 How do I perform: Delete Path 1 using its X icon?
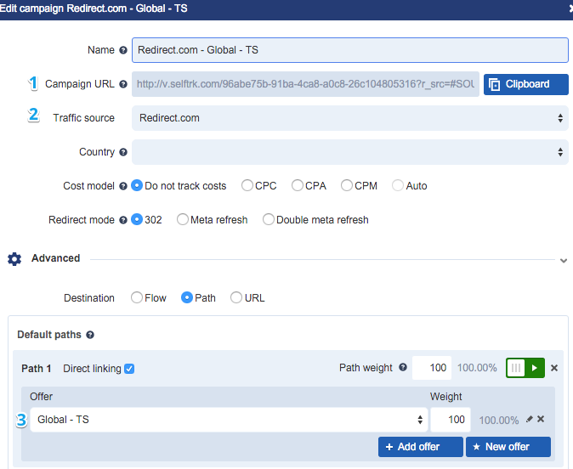click(x=554, y=368)
